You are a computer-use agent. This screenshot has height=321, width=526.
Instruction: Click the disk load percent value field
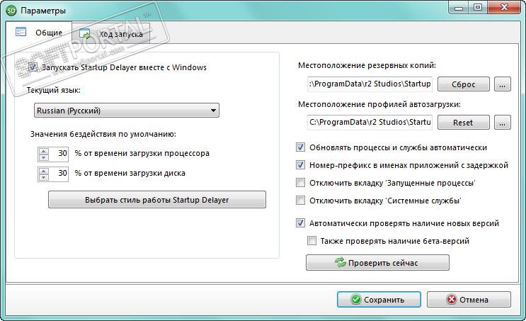pyautogui.click(x=59, y=174)
